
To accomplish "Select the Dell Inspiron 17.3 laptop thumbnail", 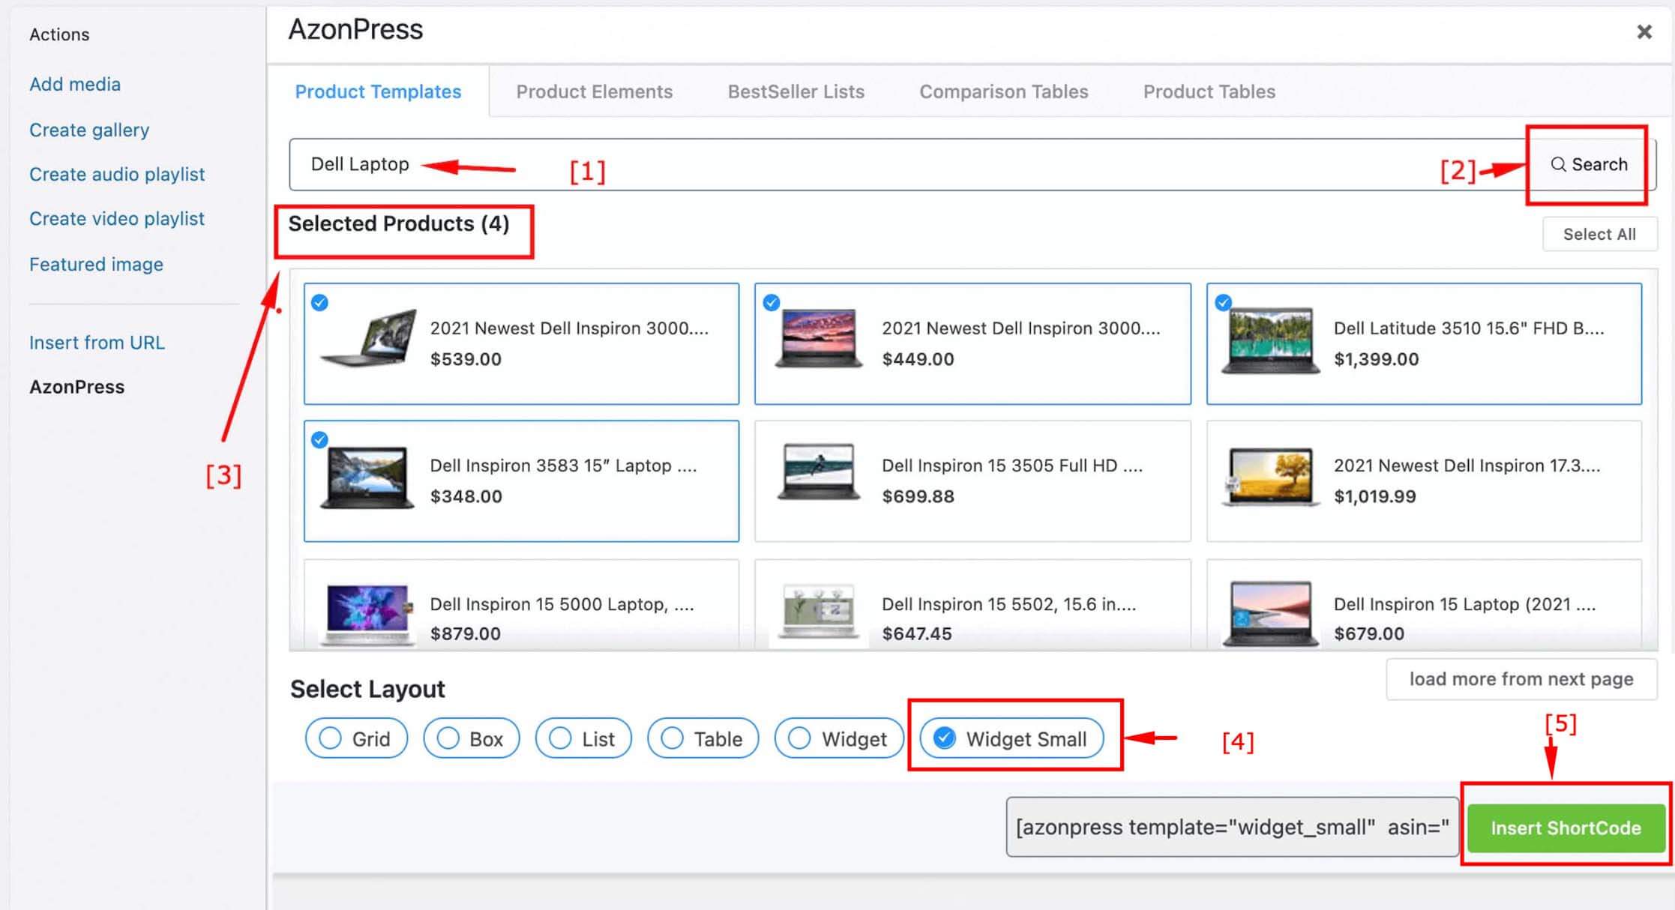I will (x=1270, y=477).
